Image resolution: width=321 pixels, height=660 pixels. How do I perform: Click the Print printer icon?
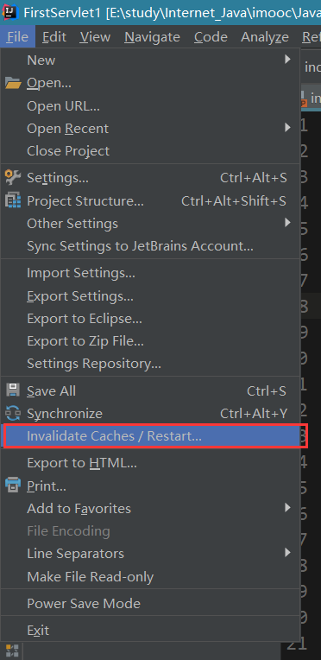coord(13,485)
